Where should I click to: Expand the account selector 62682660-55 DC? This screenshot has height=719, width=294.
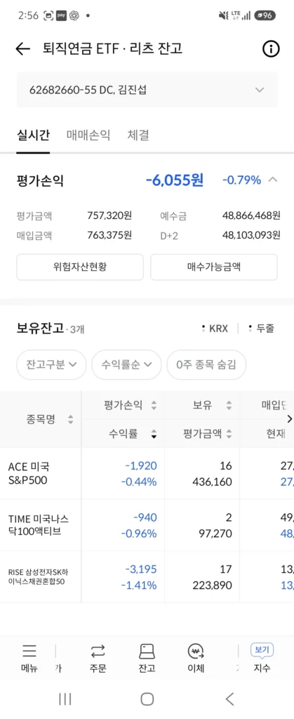pos(147,90)
